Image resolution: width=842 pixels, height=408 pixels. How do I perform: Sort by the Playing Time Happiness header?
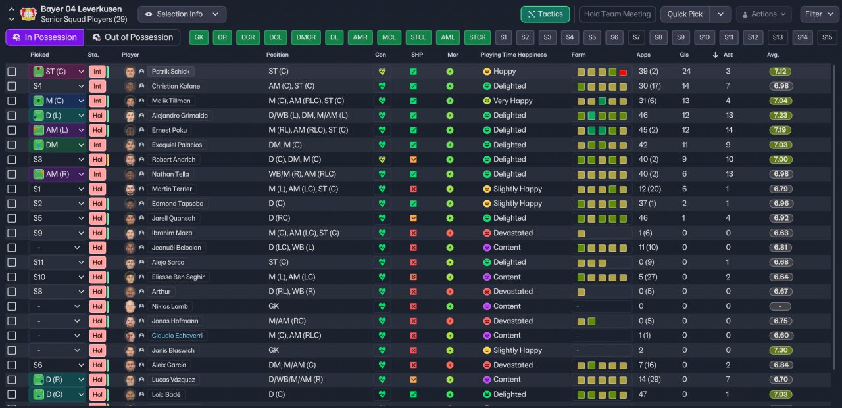(514, 55)
